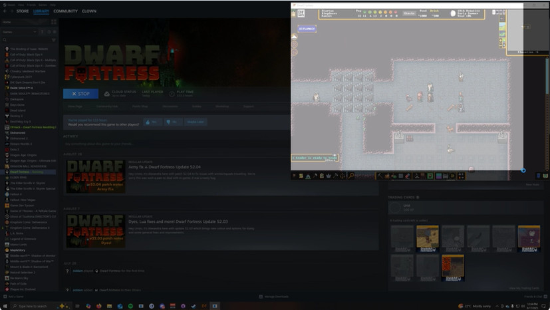Open the Update 52.04 Army fix news title

[x=164, y=167]
